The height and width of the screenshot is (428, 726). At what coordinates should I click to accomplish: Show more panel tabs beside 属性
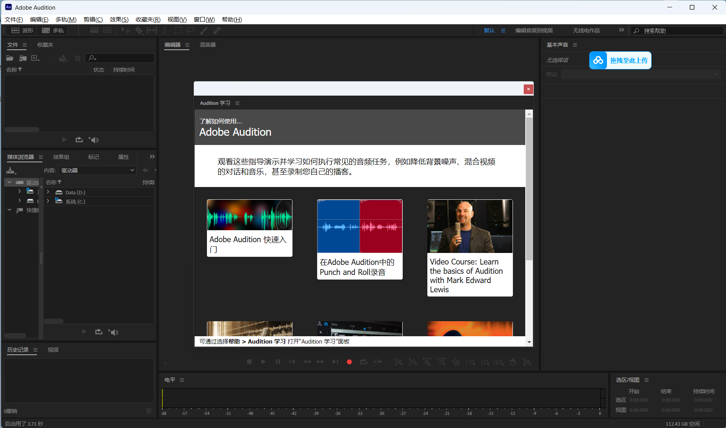[152, 157]
